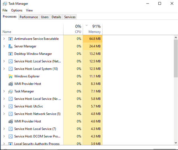Click the Task Manager title bar icon
Image resolution: width=178 pixels, height=150 pixels.
(5, 4)
